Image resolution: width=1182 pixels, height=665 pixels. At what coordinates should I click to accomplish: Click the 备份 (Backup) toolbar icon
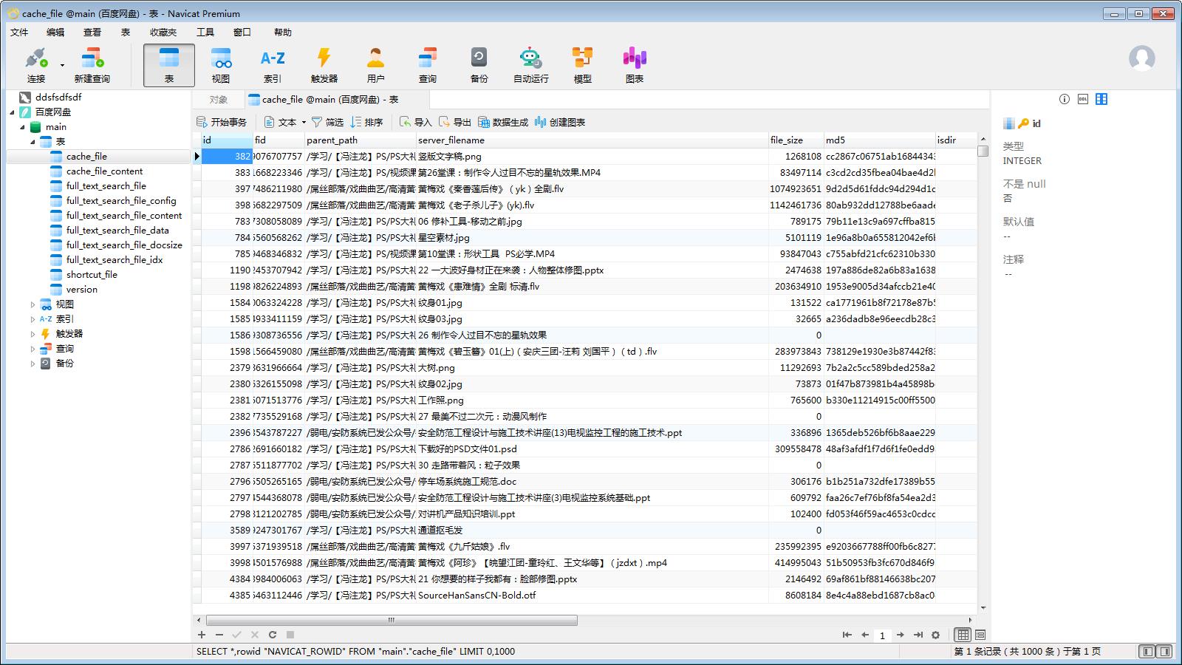tap(479, 65)
